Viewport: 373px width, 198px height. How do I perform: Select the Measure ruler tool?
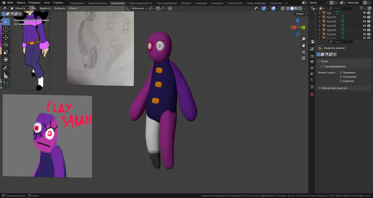pos(6,76)
